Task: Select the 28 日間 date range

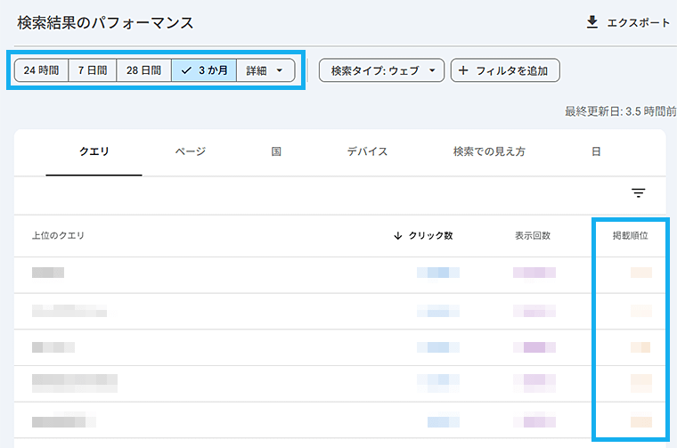Action: [143, 70]
